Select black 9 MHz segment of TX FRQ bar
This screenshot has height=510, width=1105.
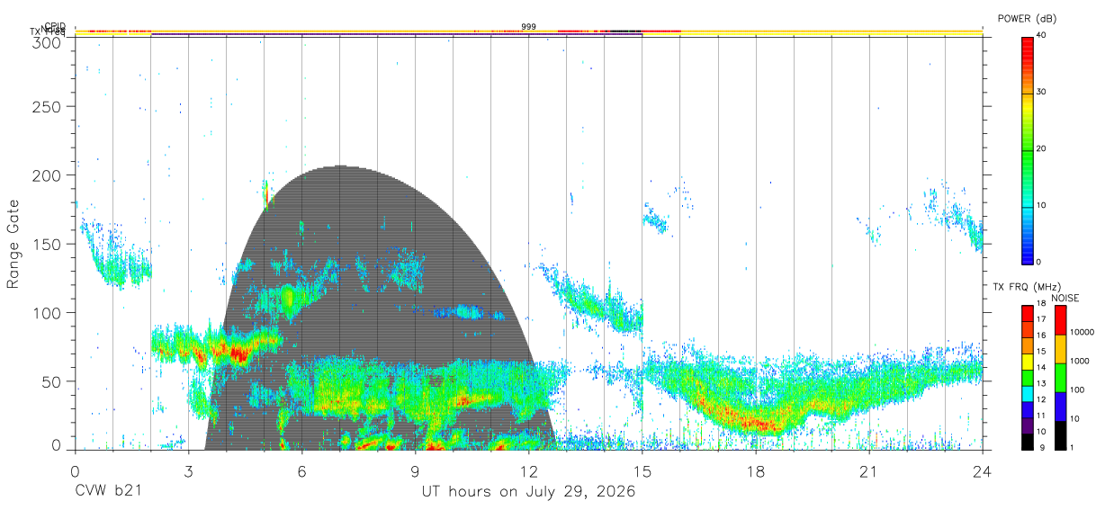(1028, 443)
